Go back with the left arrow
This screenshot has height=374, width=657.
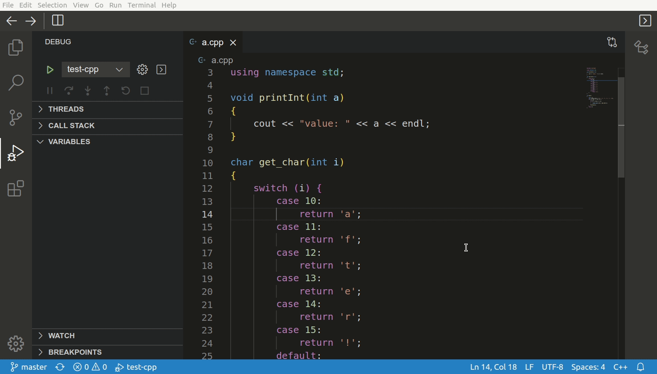click(12, 21)
